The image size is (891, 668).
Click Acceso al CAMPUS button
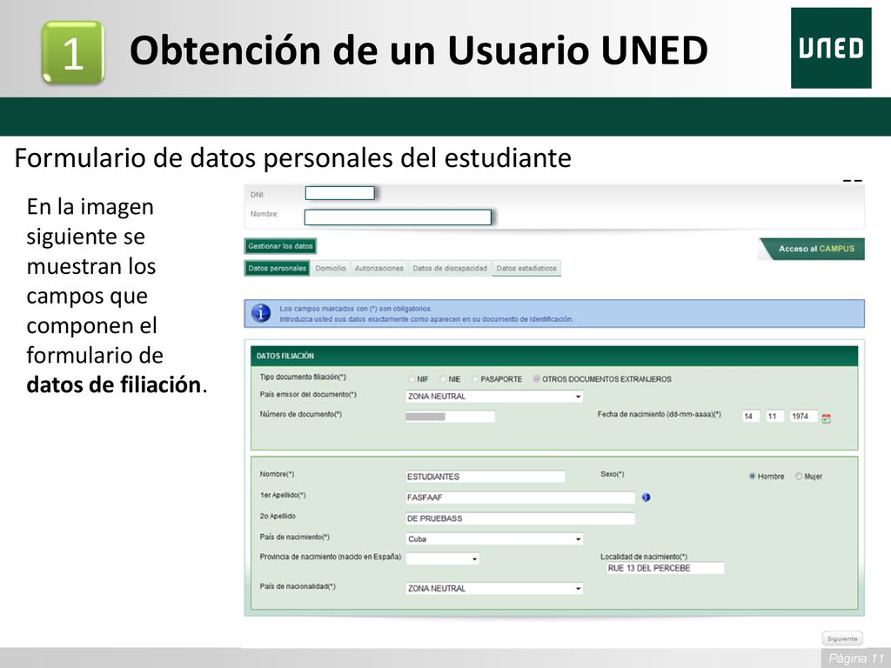[x=813, y=249]
